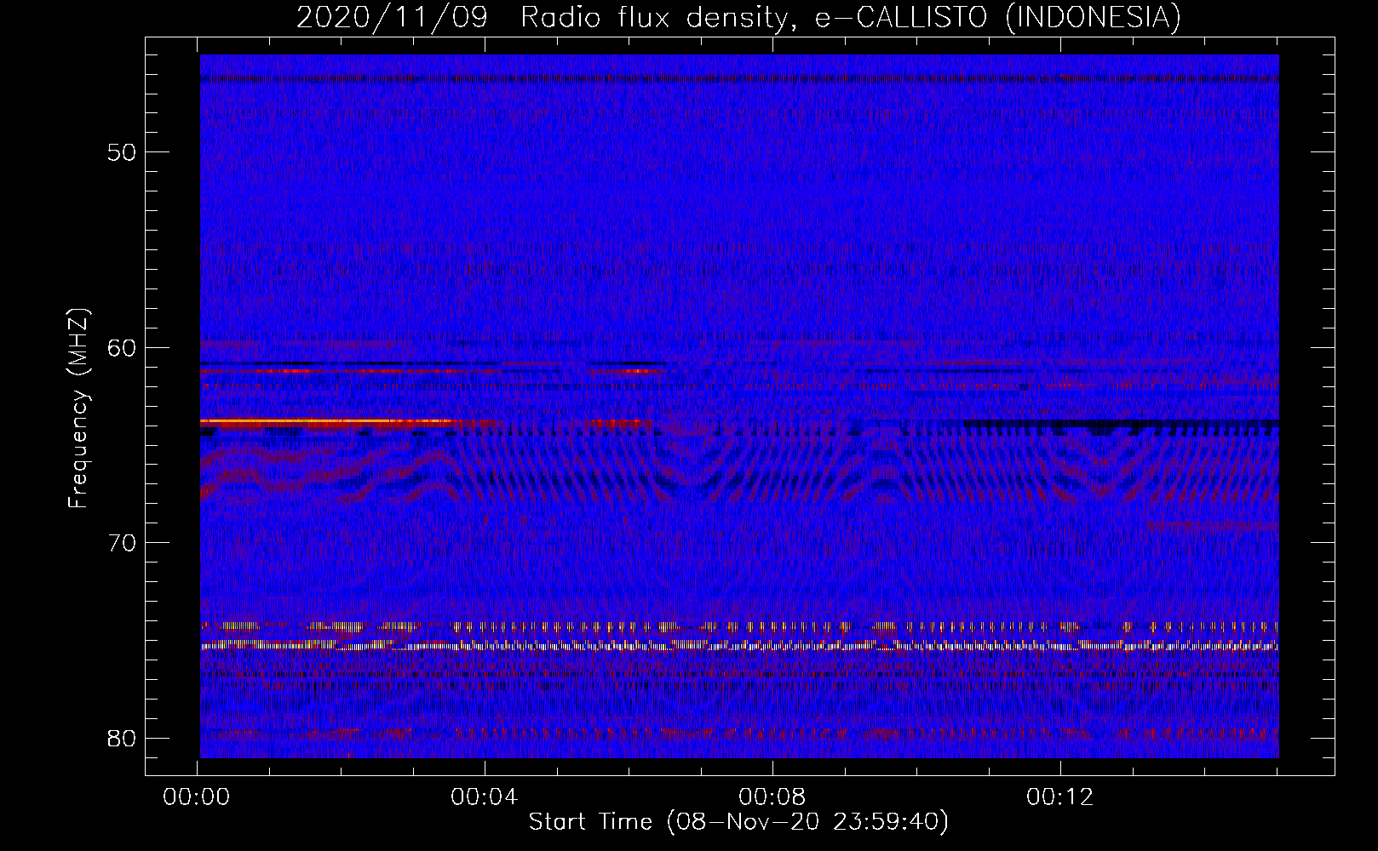This screenshot has height=851, width=1378.
Task: Click the 'Frequency (MHZ)' y-axis label
Action: (x=78, y=408)
